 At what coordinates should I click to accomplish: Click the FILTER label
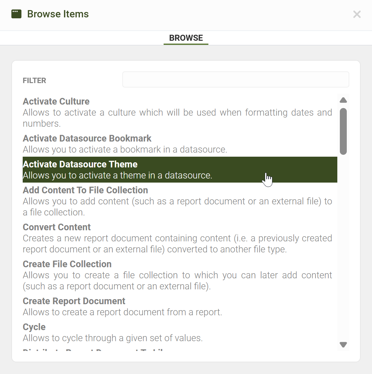tap(34, 81)
